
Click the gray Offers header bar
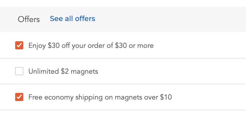click(x=165, y=19)
